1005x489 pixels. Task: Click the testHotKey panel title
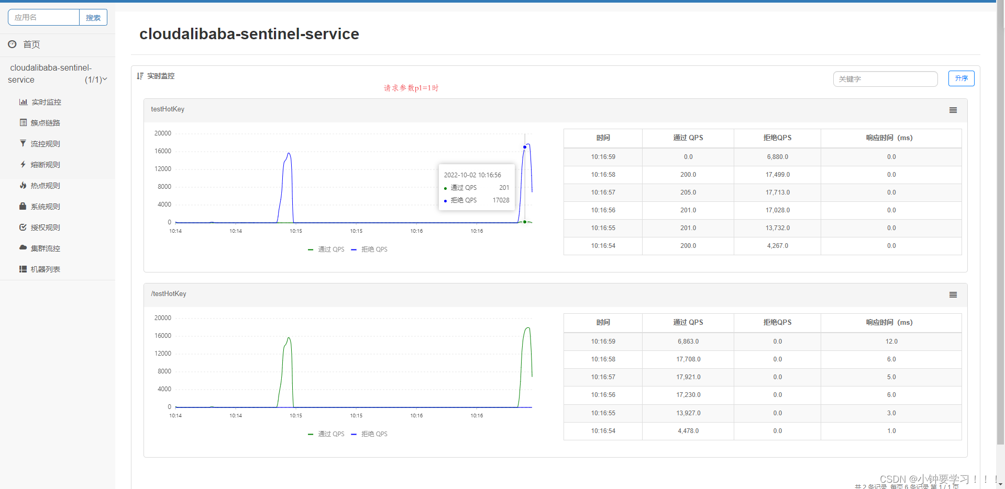(x=168, y=109)
